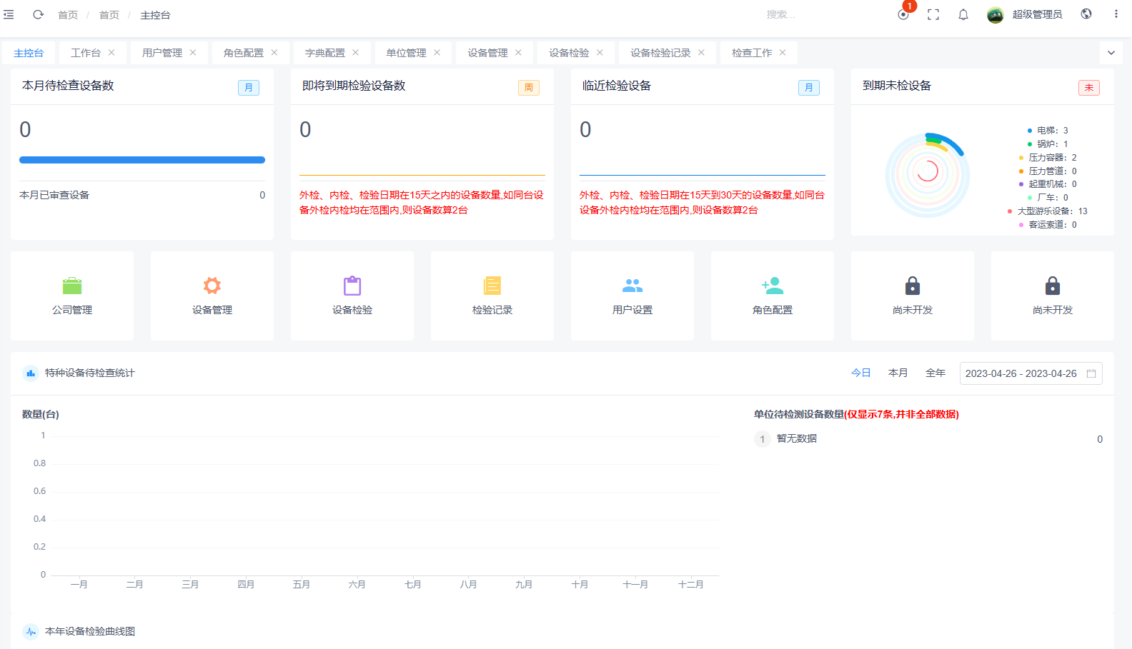Open the 检验记录 notes shortcut

492,296
